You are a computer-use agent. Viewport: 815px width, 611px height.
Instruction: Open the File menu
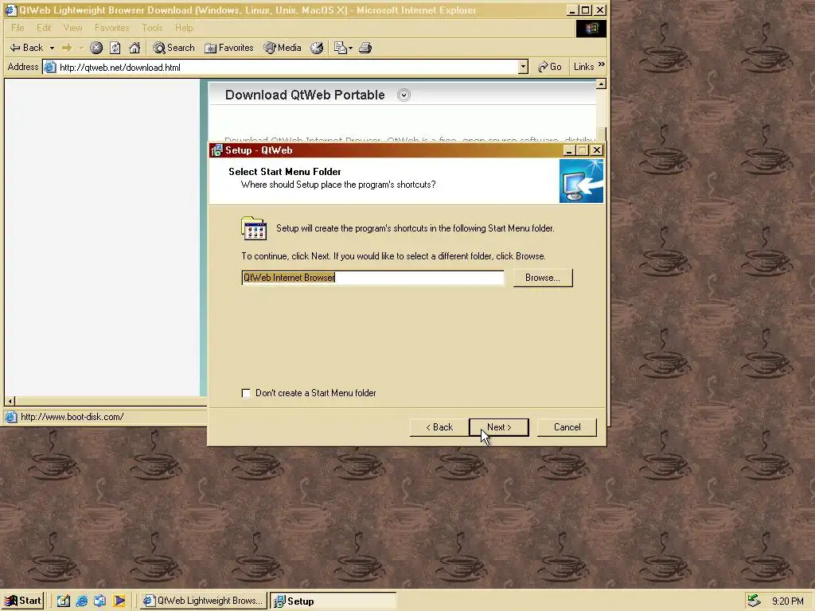[18, 28]
